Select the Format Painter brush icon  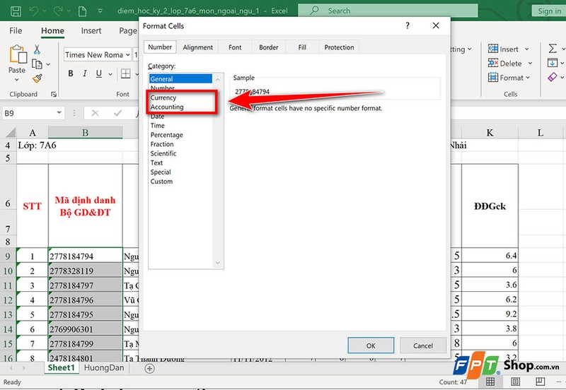(x=37, y=78)
